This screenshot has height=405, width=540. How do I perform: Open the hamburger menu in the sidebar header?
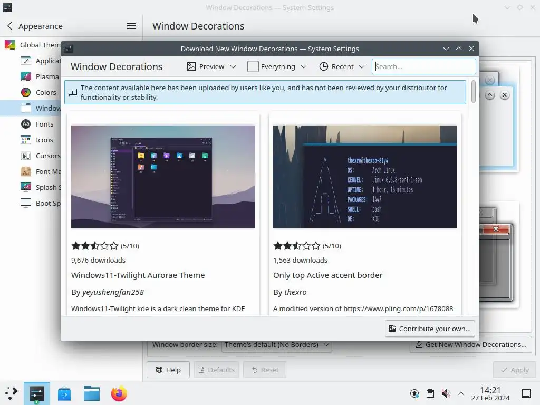point(131,26)
